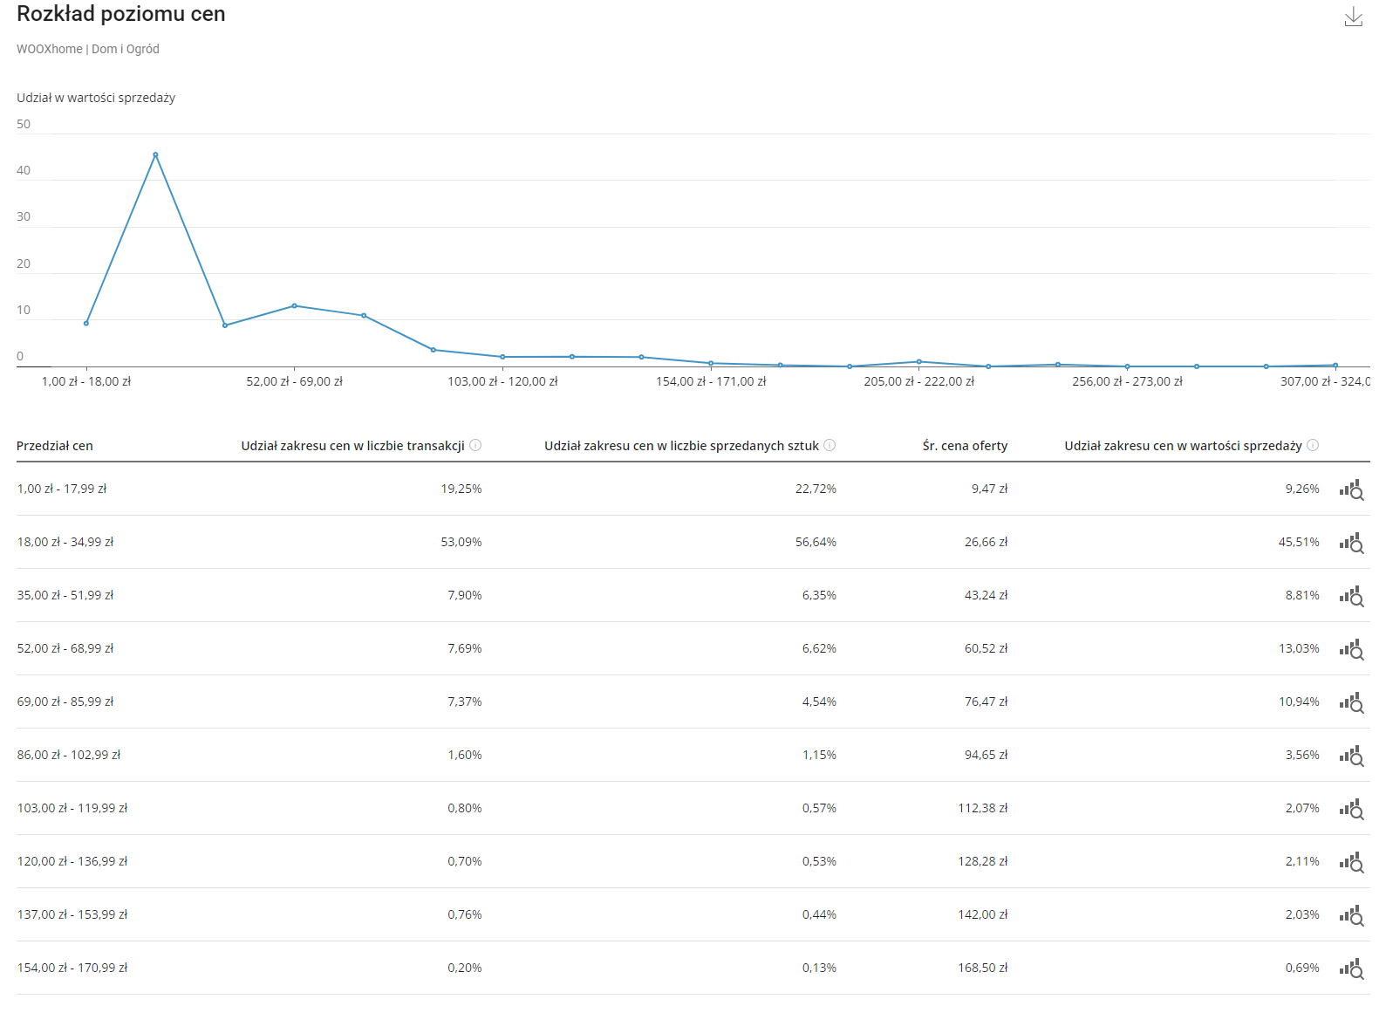Click the 103,00 zł - 120,00 zł axis label
The image size is (1386, 1013).
pos(502,381)
